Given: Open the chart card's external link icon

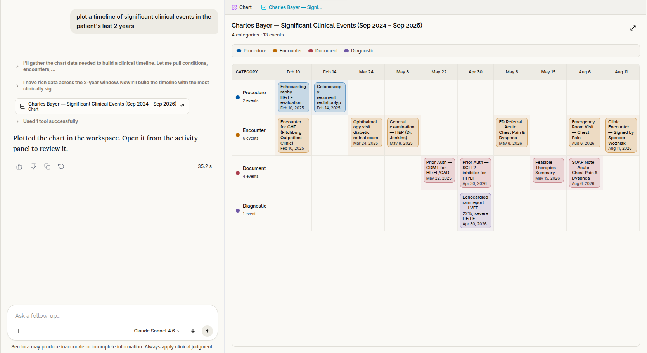Looking at the screenshot, I should [x=182, y=106].
